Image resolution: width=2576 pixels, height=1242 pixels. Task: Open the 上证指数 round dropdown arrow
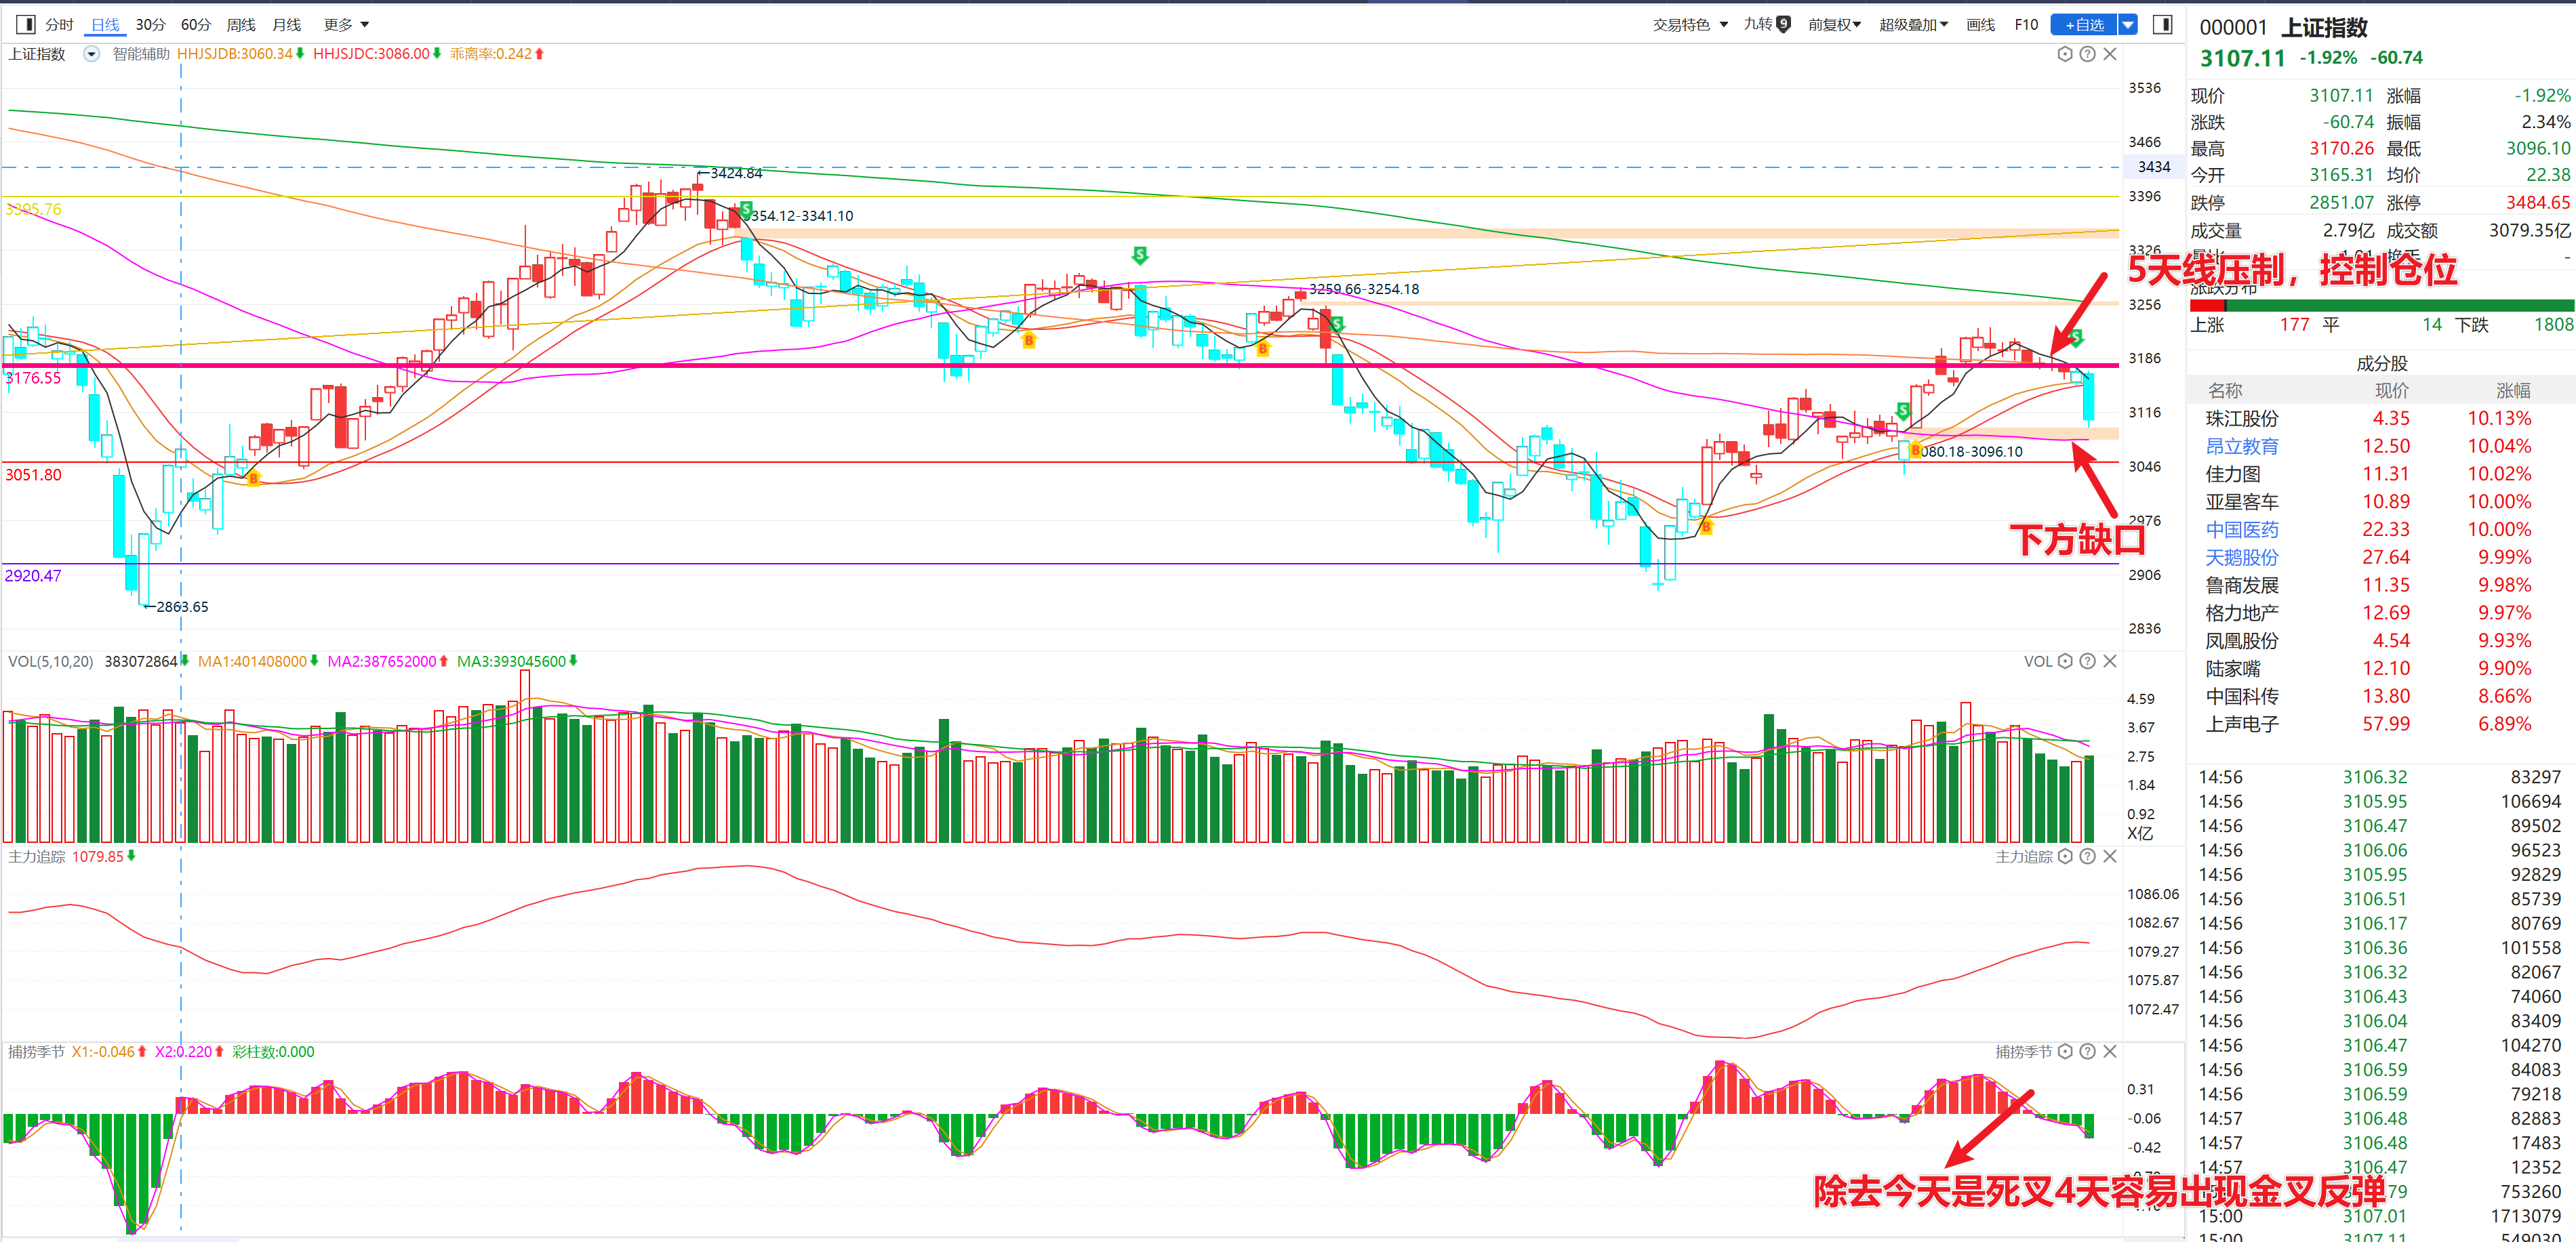click(x=91, y=54)
